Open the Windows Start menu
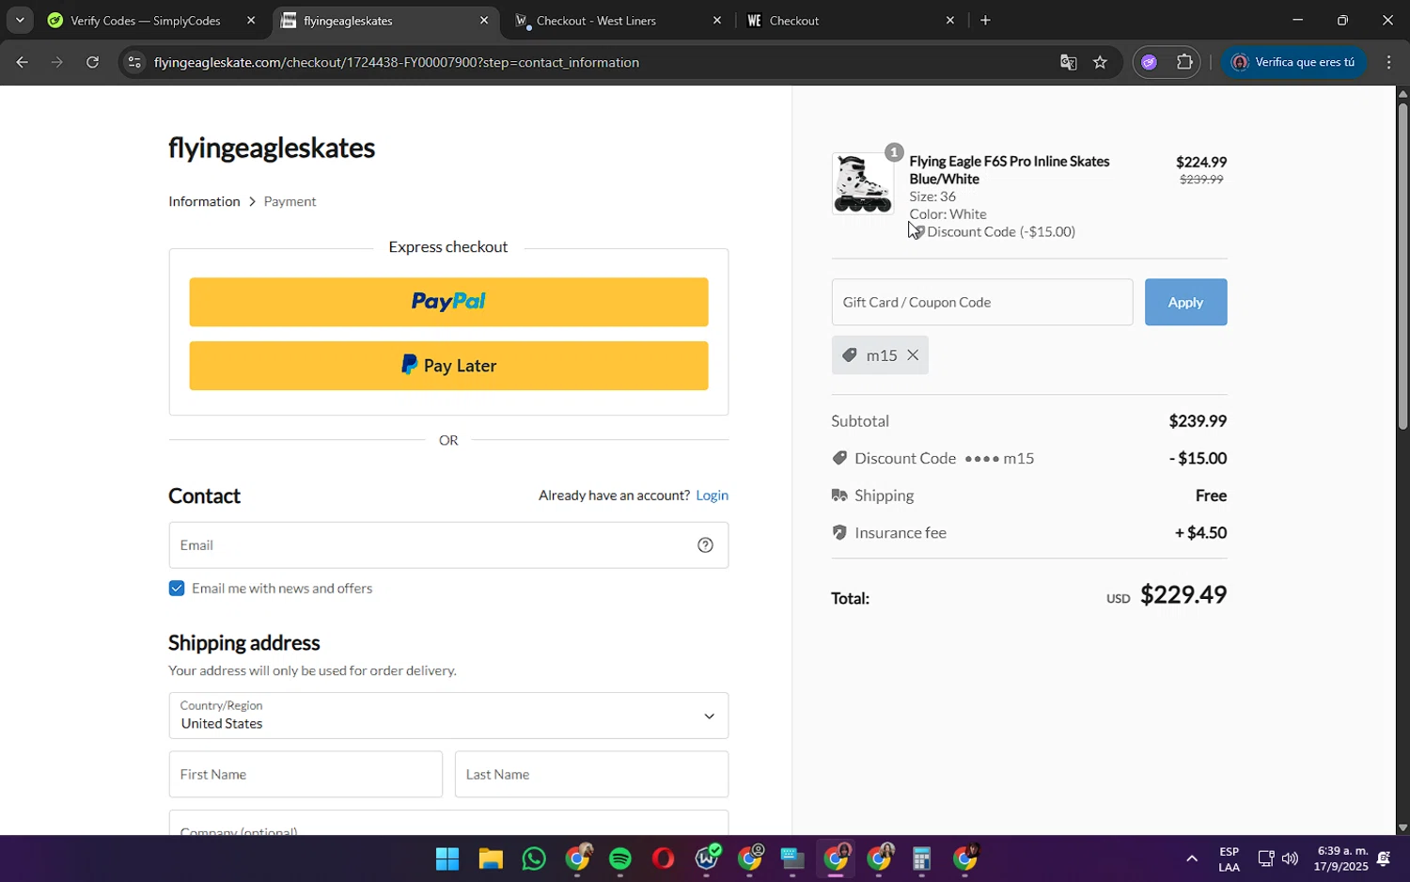 point(447,858)
